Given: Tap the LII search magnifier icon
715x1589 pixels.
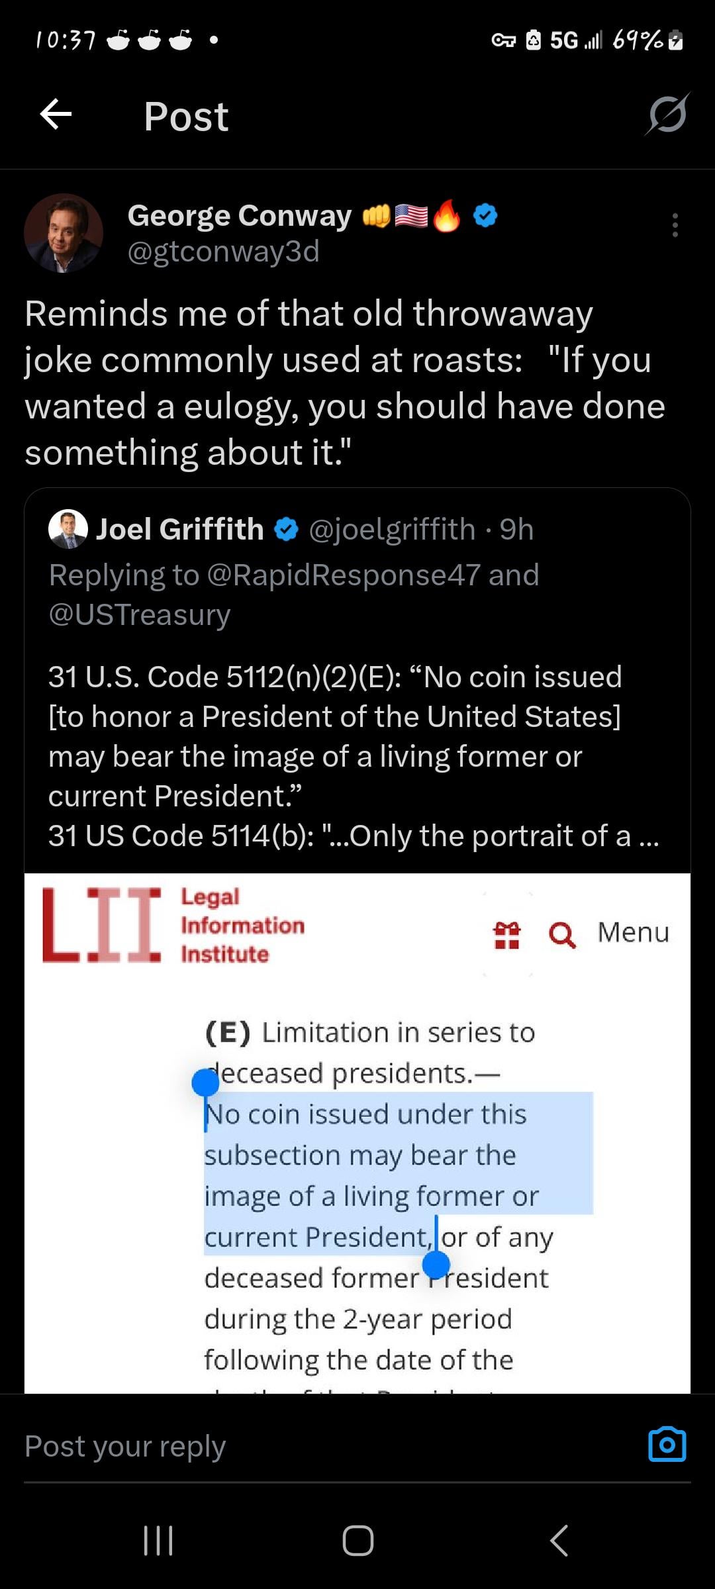Looking at the screenshot, I should pyautogui.click(x=562, y=934).
